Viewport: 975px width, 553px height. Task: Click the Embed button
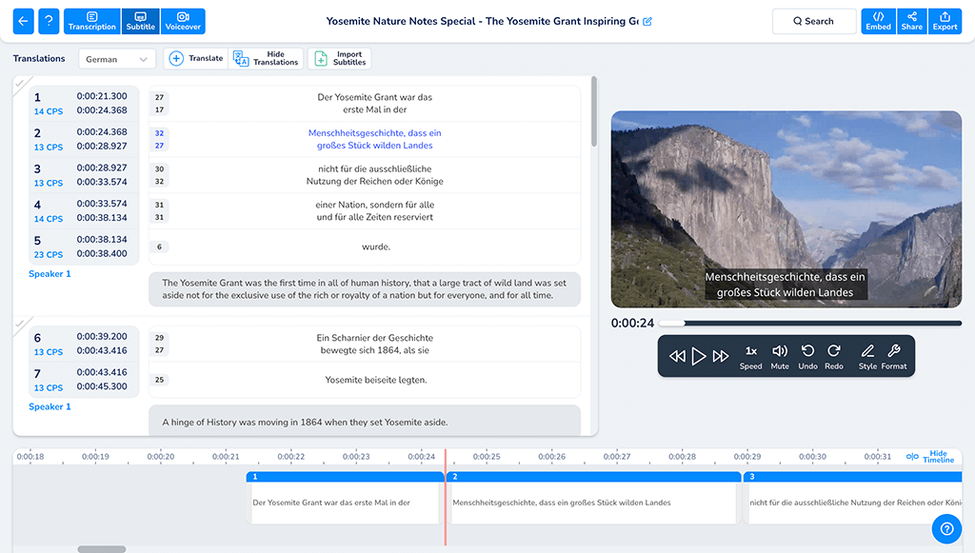878,21
